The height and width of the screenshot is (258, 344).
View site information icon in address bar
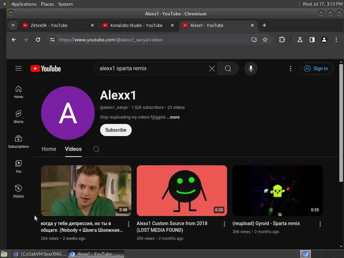[x=52, y=40]
